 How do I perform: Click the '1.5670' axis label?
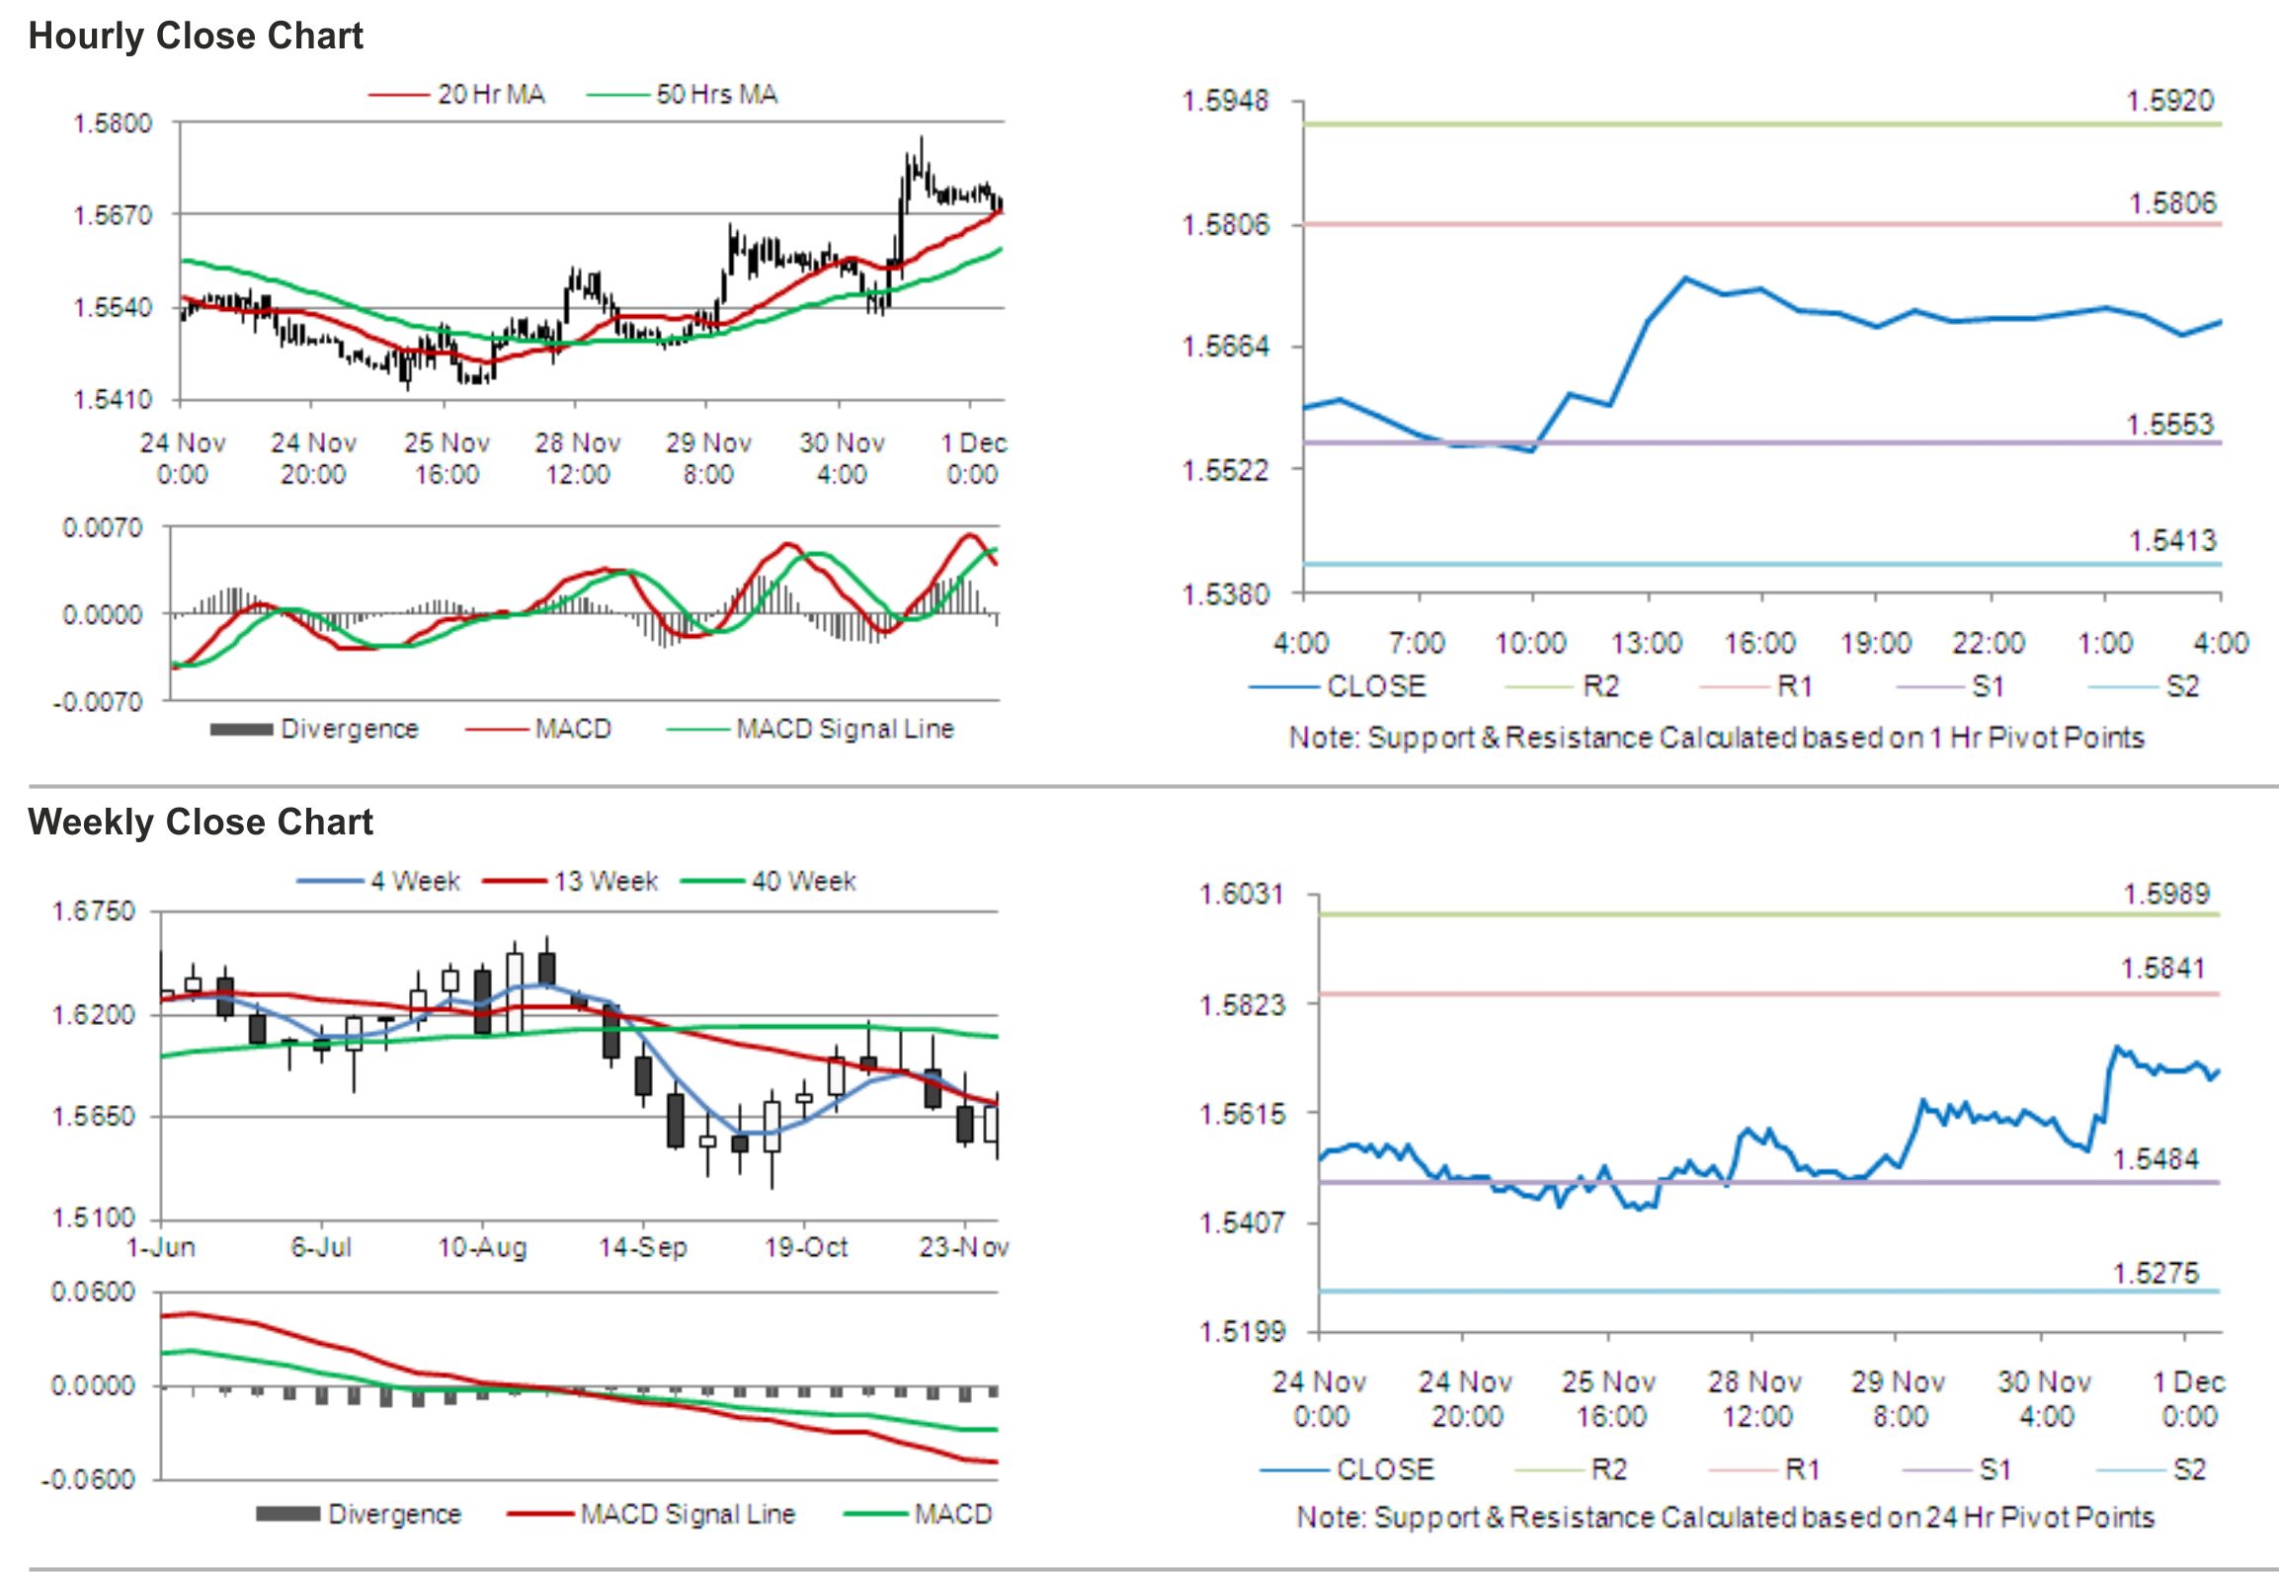[114, 215]
